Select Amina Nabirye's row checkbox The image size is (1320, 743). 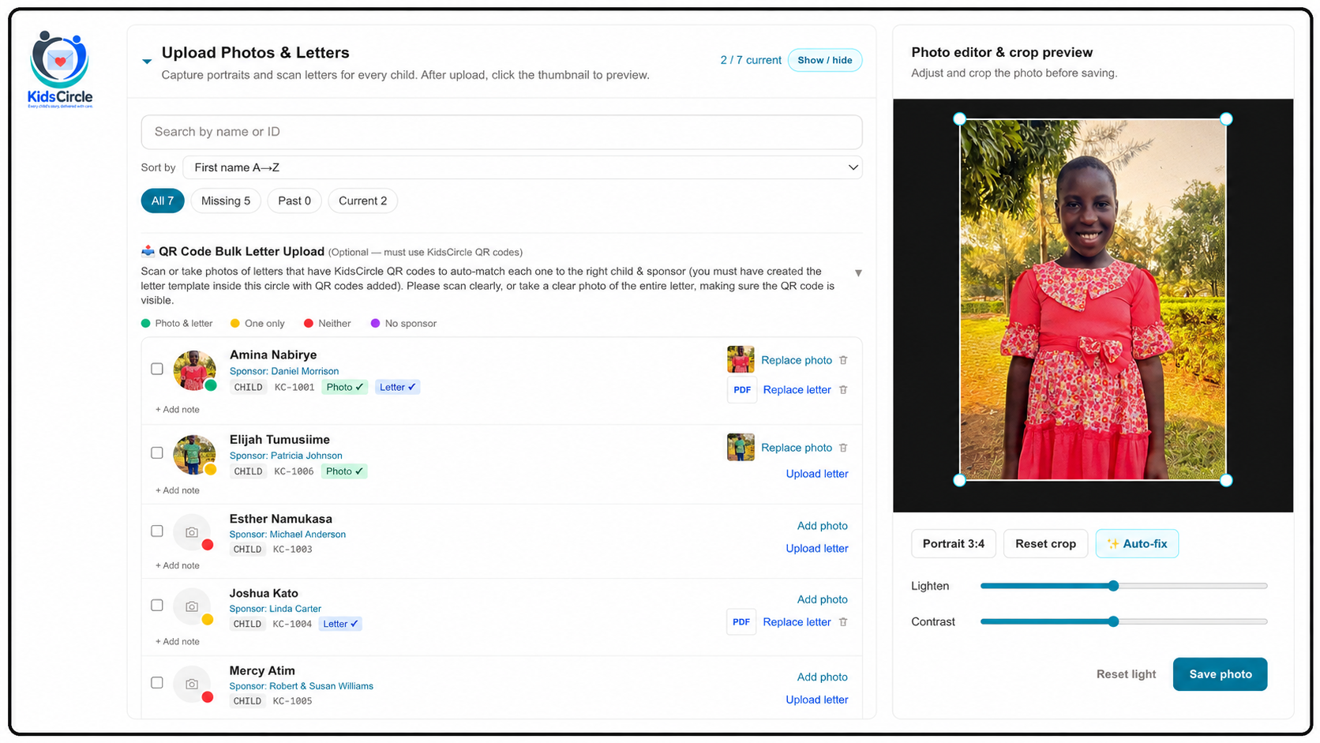pyautogui.click(x=157, y=369)
